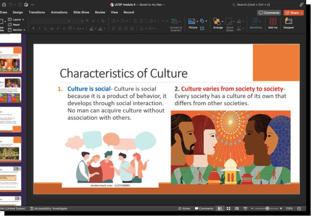This screenshot has height=216, width=311.
Task: Adjust the zoom slider in status bar
Action: pos(267,209)
